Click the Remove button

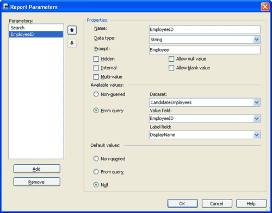click(x=37, y=182)
